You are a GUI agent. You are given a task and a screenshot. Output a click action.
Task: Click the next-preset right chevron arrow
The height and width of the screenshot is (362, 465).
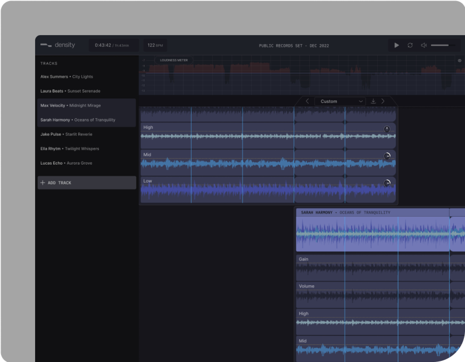click(x=383, y=101)
